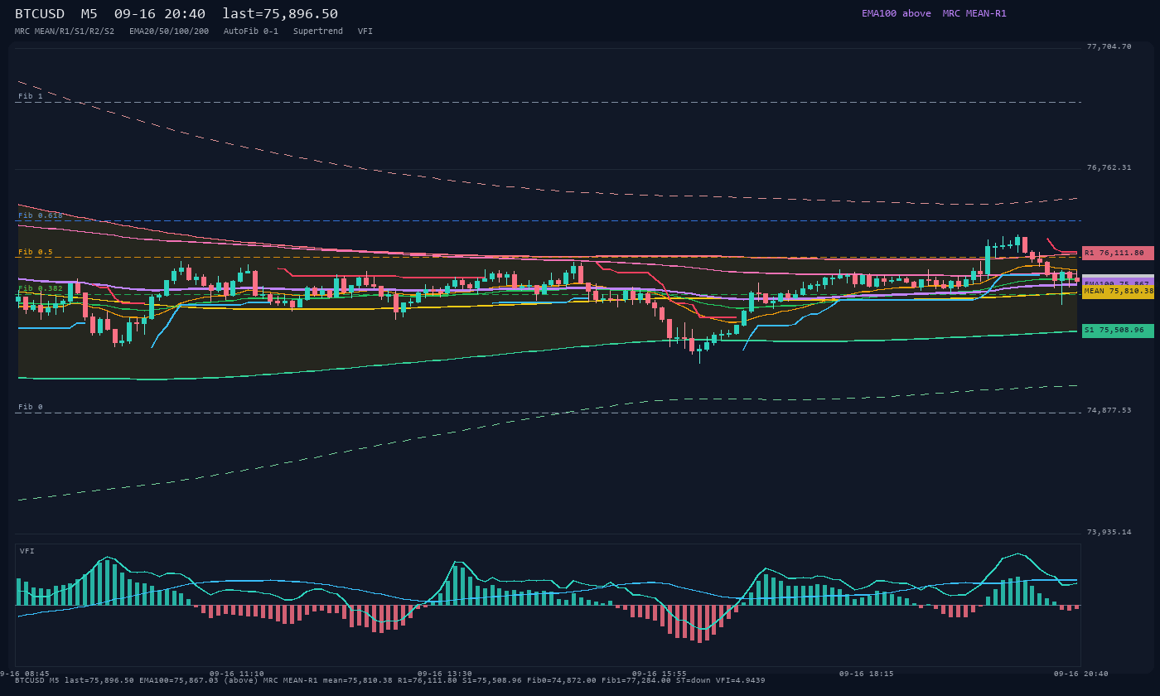Click the bottom status summary line
Viewport: 1160px width, 696px height.
390,680
